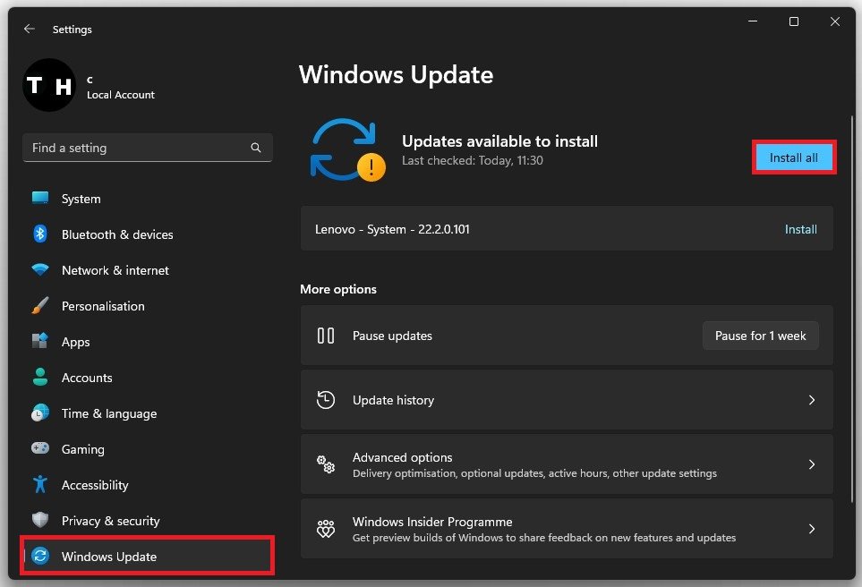Select the Network & internet Wi-Fi icon
This screenshot has width=862, height=587.
tap(40, 270)
